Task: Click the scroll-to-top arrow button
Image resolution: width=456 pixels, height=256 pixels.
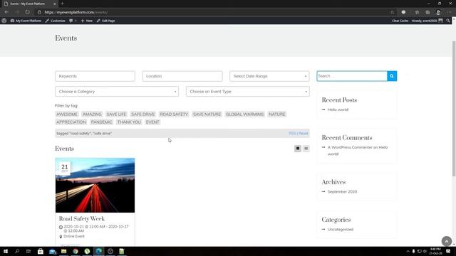Action: pyautogui.click(x=447, y=241)
